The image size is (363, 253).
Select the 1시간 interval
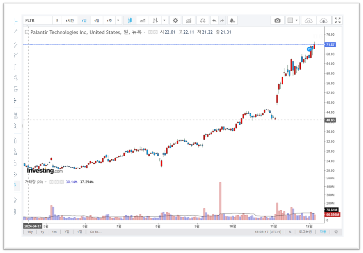(70, 21)
